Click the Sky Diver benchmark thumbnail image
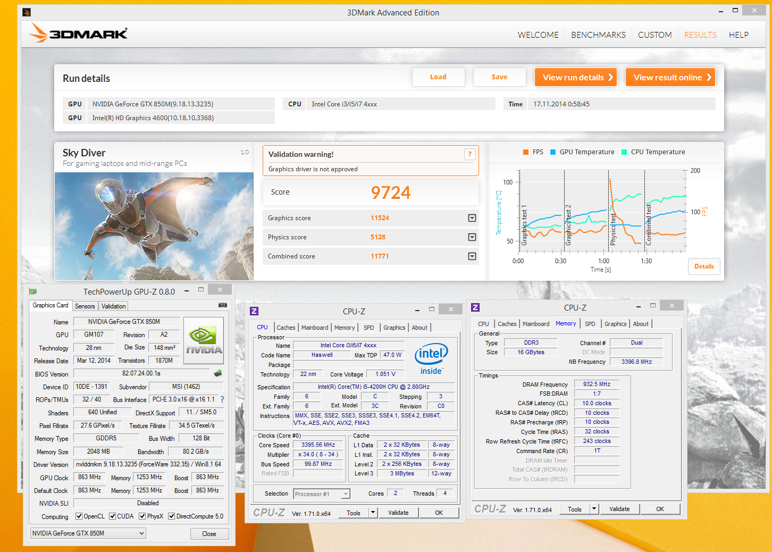The height and width of the screenshot is (552, 772). coord(154,226)
